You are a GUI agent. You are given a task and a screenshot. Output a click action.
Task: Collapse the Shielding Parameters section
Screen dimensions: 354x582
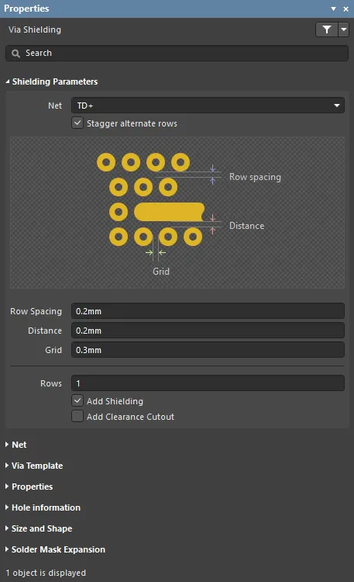[x=8, y=81]
